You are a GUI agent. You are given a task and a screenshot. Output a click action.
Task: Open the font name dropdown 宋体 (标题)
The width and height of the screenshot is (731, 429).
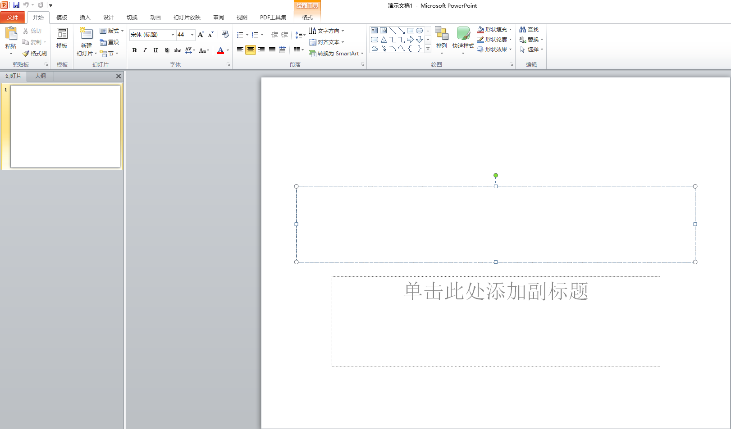pos(173,35)
